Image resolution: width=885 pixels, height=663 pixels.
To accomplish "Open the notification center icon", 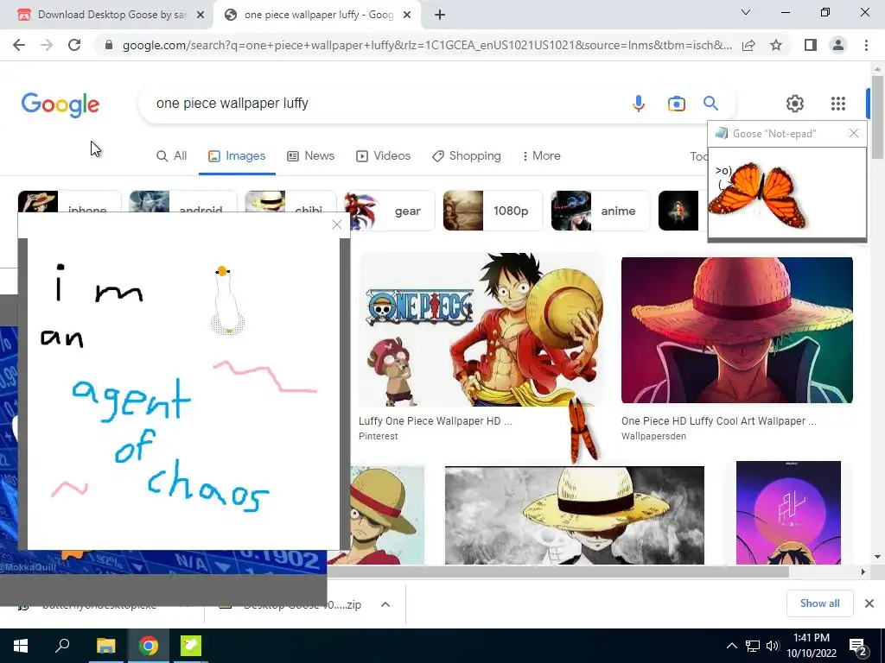I will coord(858,646).
